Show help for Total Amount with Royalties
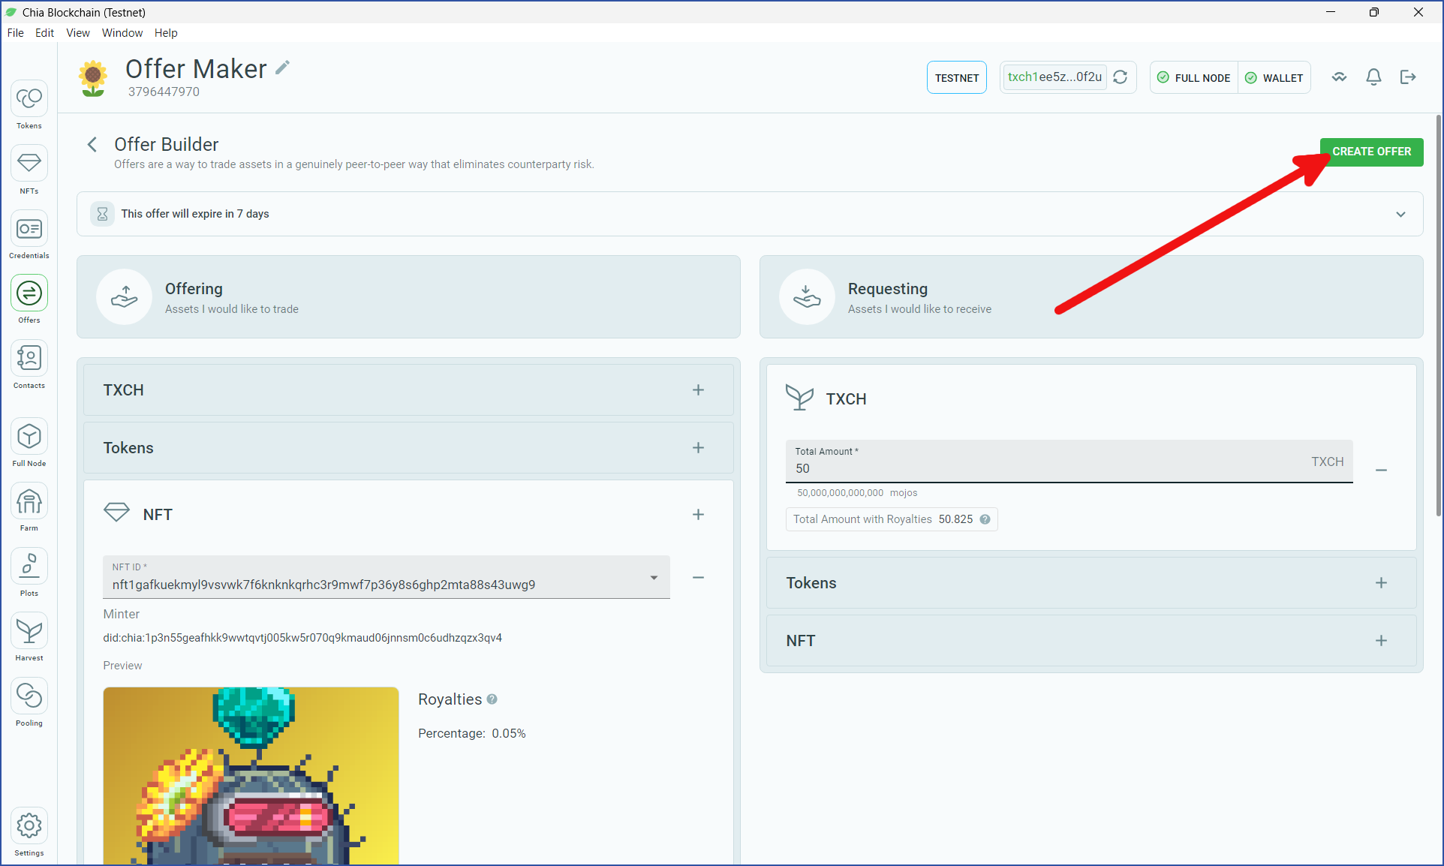The height and width of the screenshot is (866, 1444). coord(985,519)
